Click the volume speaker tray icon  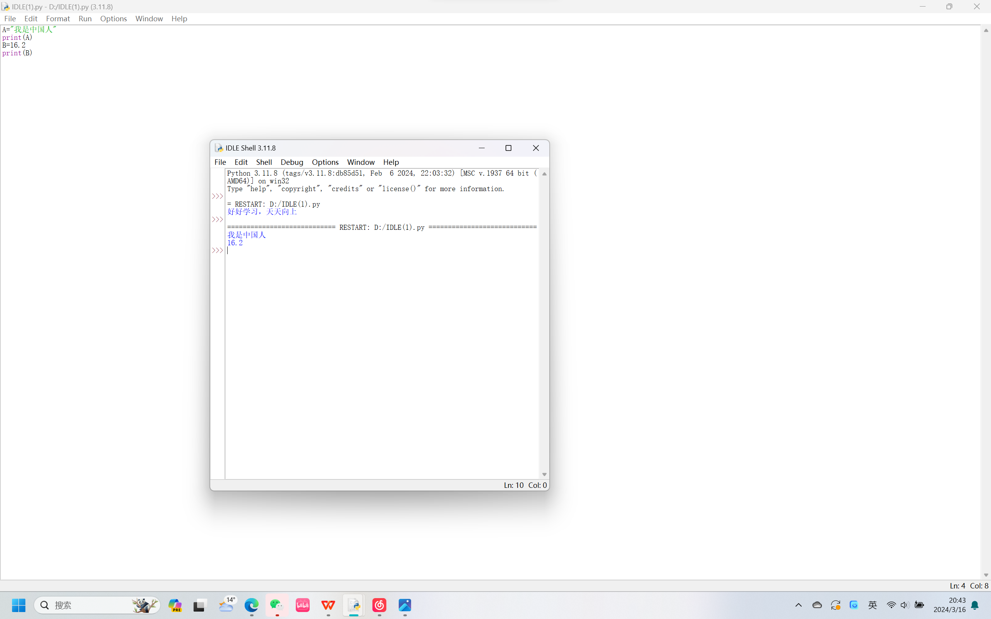point(904,605)
